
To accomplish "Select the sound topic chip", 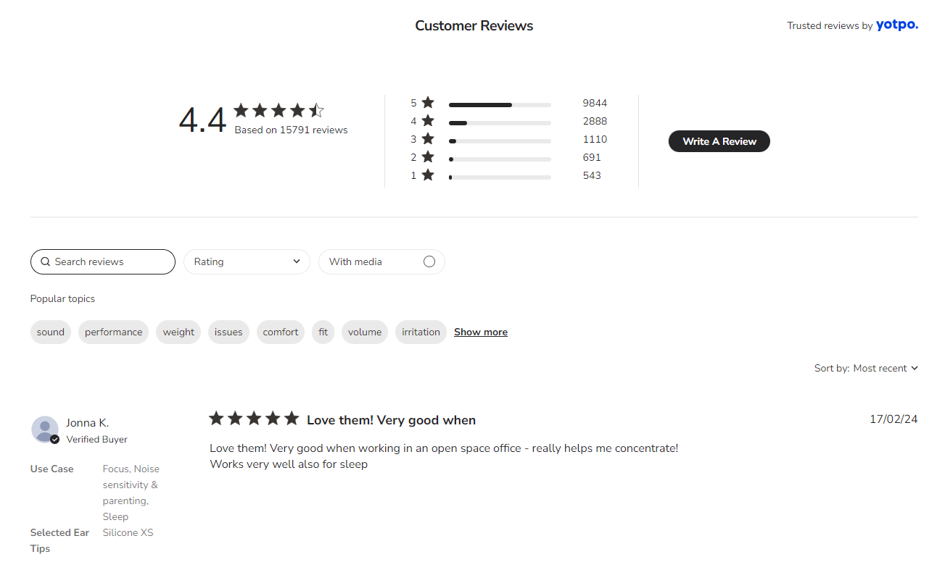I will pyautogui.click(x=51, y=332).
